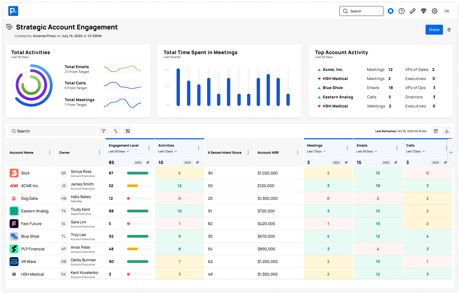Open Acme, Inc. in Top Account Activity

pos(333,70)
